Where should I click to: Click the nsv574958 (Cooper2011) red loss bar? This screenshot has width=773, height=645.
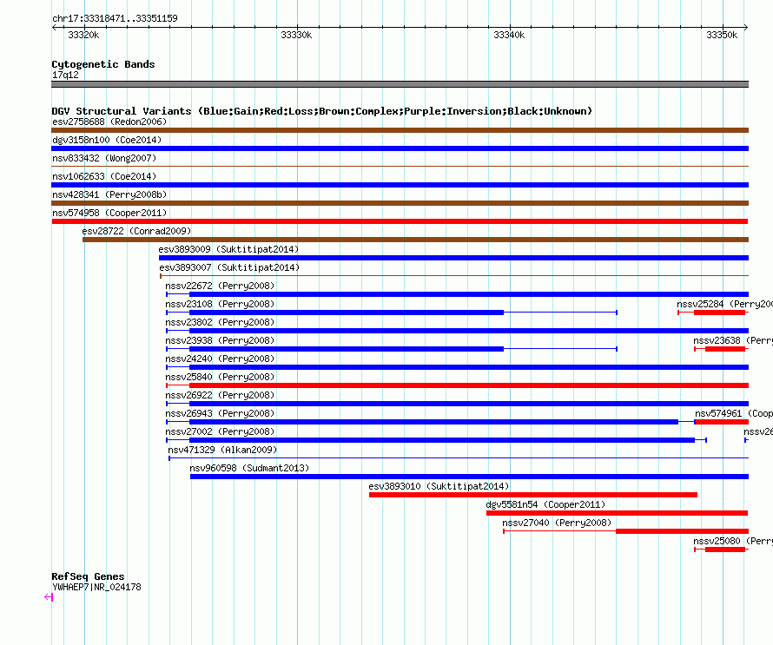click(x=400, y=221)
